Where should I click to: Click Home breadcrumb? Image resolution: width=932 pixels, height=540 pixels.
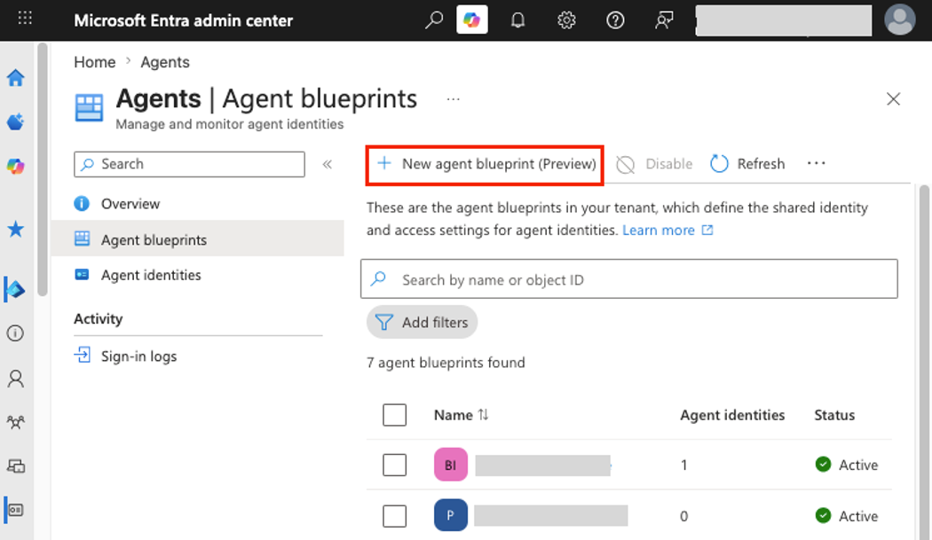coord(94,62)
